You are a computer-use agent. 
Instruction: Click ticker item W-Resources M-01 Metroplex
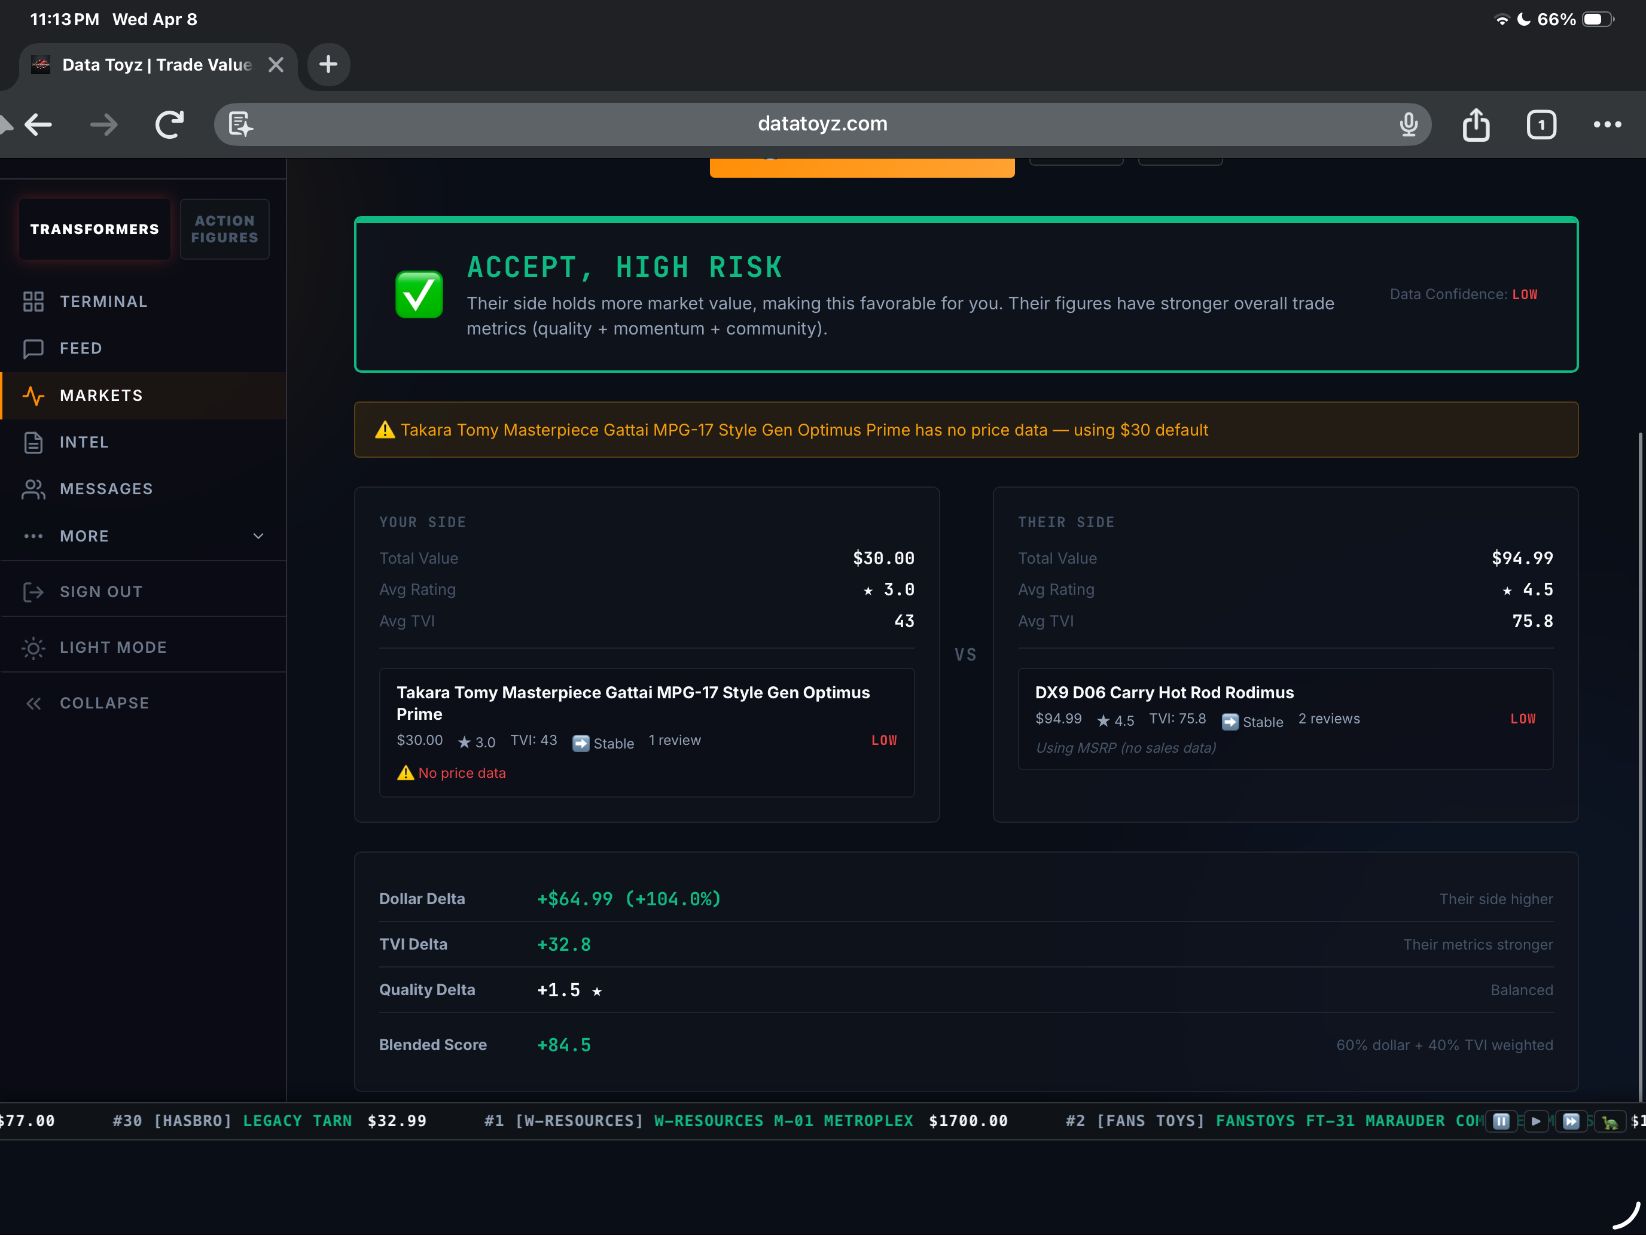coord(746,1121)
